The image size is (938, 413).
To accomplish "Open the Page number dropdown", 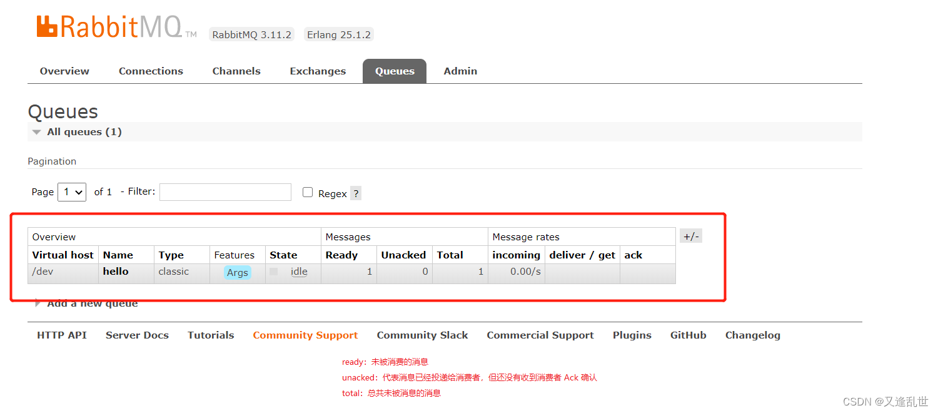I will [71, 192].
